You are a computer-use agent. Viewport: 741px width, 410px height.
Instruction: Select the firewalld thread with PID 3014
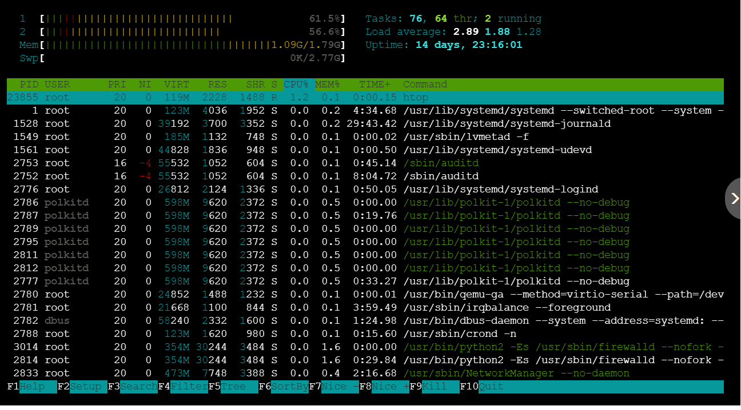[365, 347]
